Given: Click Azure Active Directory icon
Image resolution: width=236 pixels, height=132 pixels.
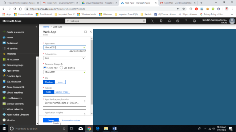Looking at the screenshot, I should tap(4, 115).
